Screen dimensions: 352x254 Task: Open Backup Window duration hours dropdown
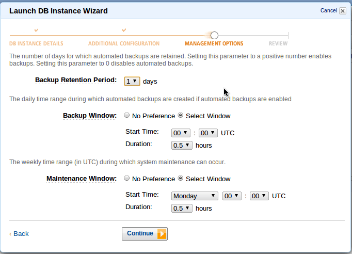tap(181, 145)
